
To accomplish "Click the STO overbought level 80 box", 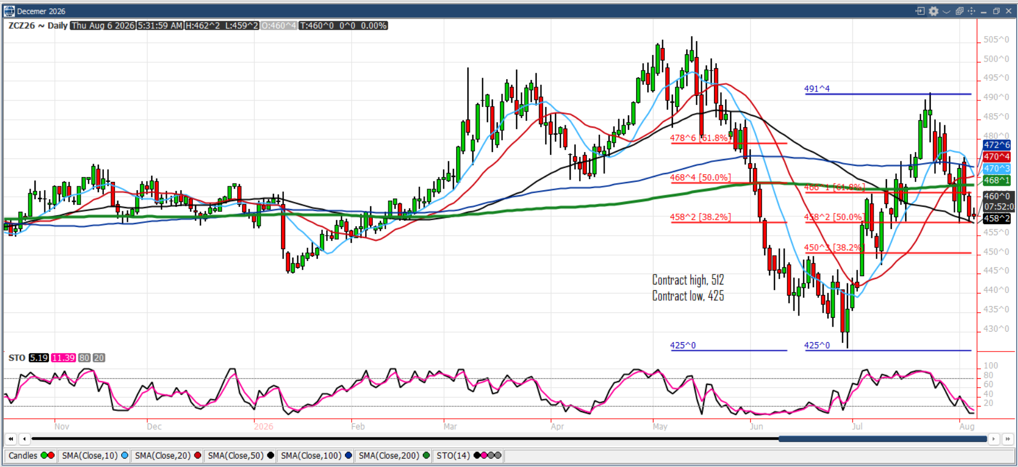I will pos(84,358).
